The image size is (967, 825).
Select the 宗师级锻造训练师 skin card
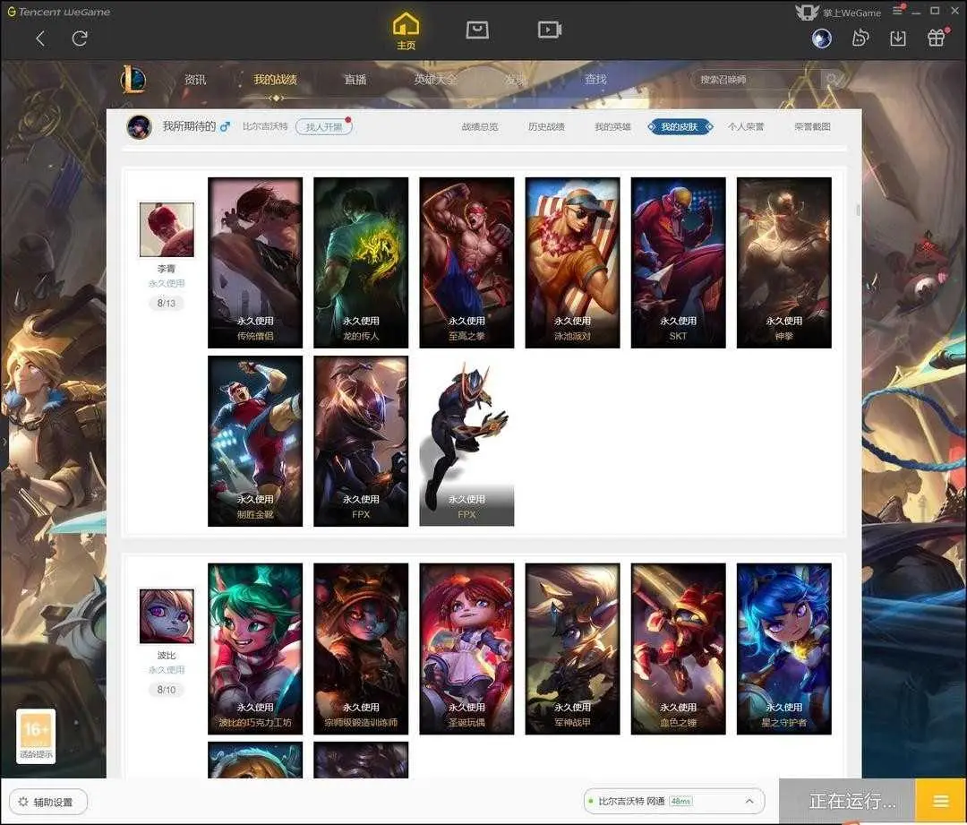361,649
